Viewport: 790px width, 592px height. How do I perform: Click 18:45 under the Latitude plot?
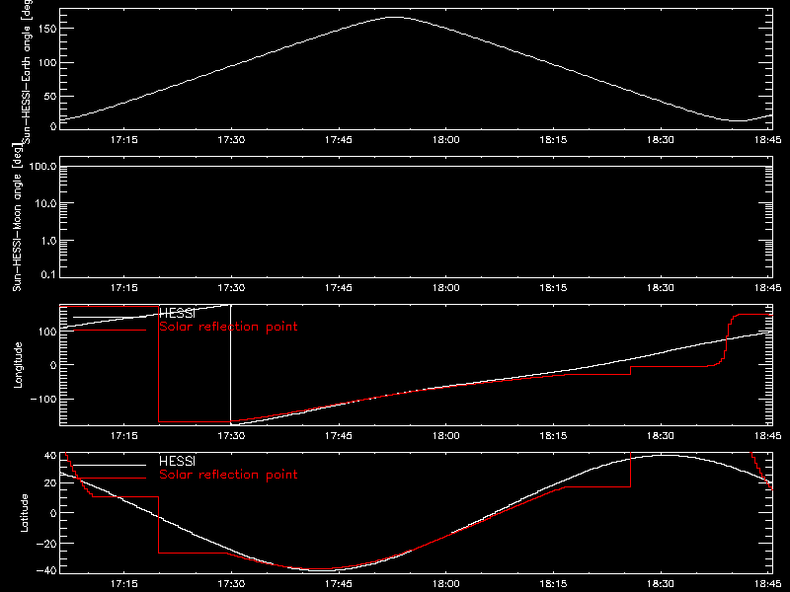click(x=768, y=583)
